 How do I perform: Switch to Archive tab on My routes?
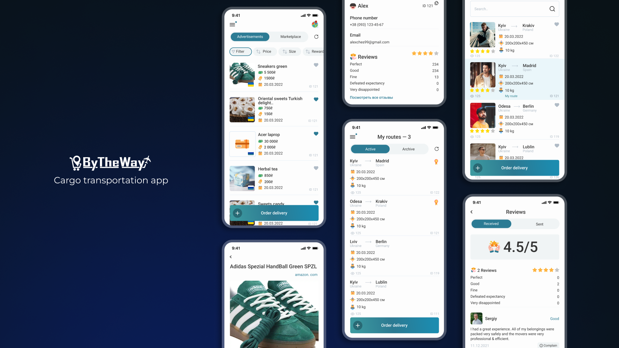408,149
